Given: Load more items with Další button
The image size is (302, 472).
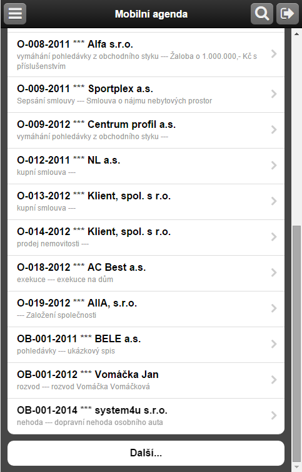Looking at the screenshot, I should 146,453.
